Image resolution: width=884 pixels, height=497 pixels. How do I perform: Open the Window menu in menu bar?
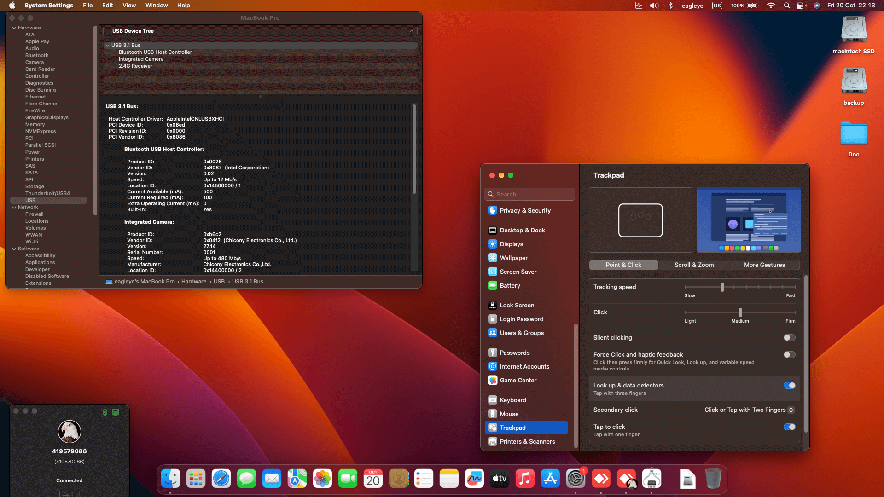[157, 6]
